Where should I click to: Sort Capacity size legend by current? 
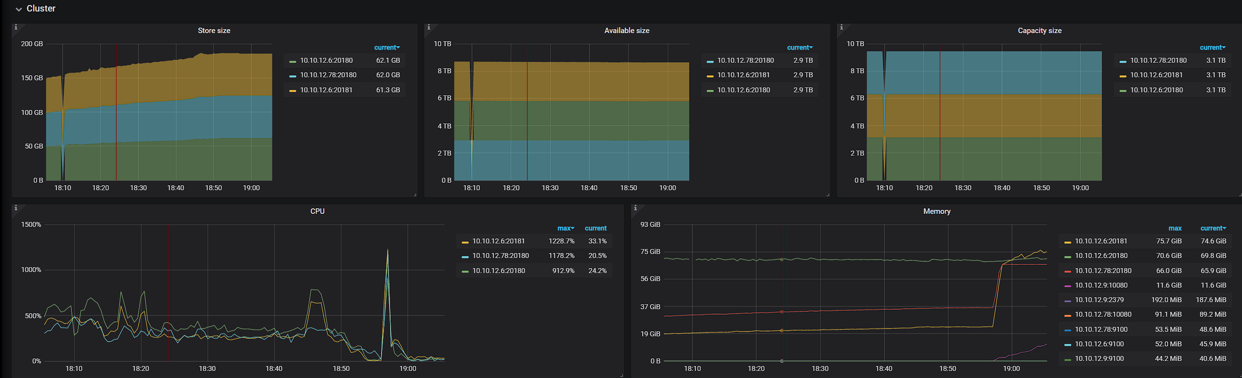pyautogui.click(x=1212, y=48)
